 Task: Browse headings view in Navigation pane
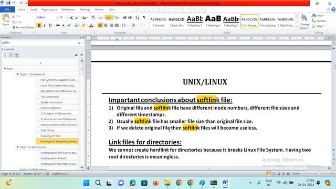(x=5, y=55)
